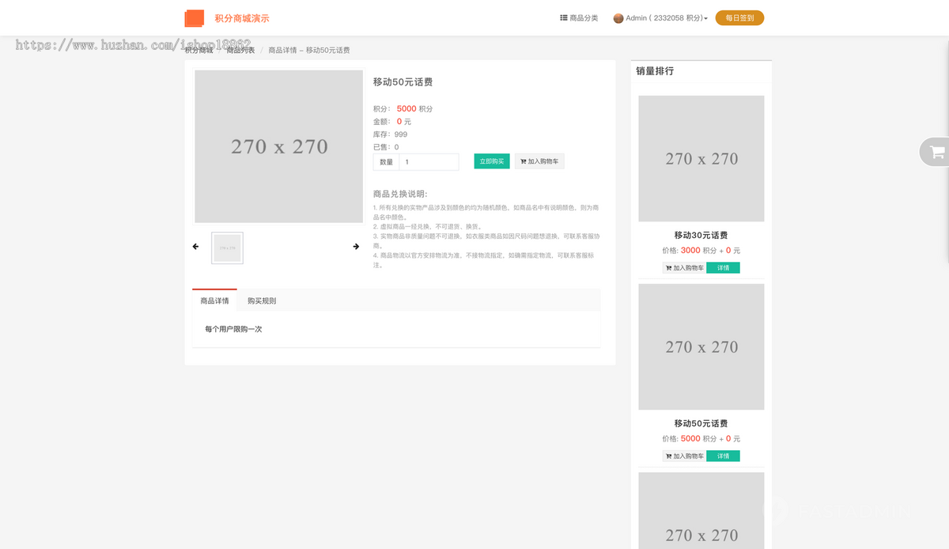Open 商品列表 link in breadcrumb
Screen dimensions: 949x549
(240, 48)
